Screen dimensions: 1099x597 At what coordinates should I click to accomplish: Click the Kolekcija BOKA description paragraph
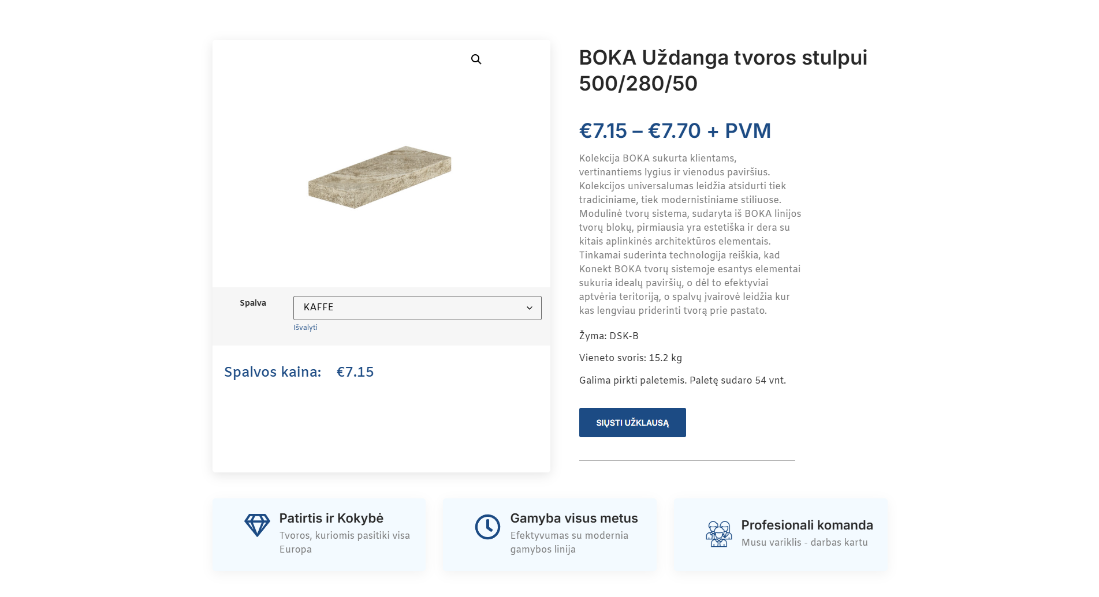click(690, 234)
